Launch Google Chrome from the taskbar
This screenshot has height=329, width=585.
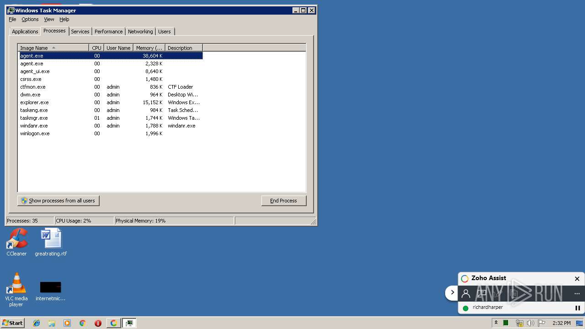(83, 323)
